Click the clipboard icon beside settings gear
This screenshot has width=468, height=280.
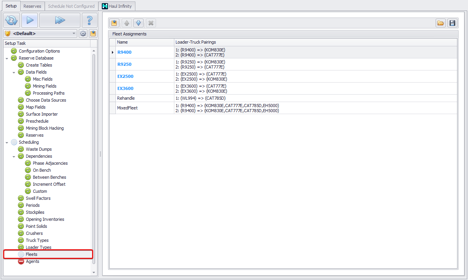tap(93, 33)
